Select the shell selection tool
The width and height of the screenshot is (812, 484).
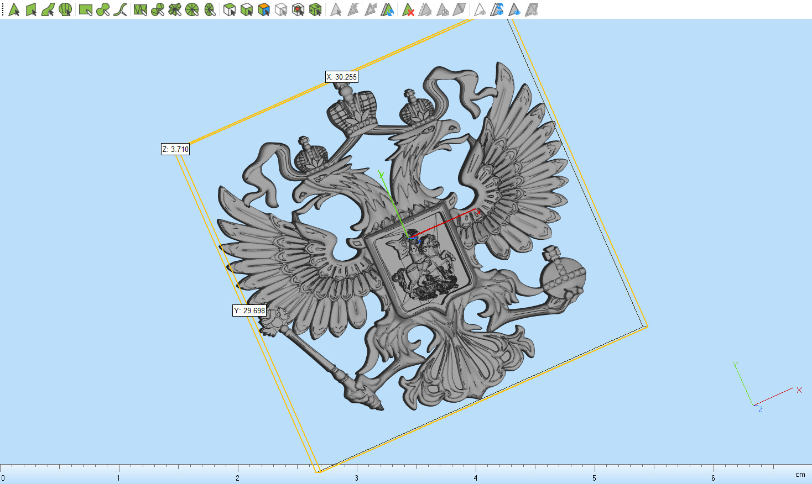click(65, 9)
